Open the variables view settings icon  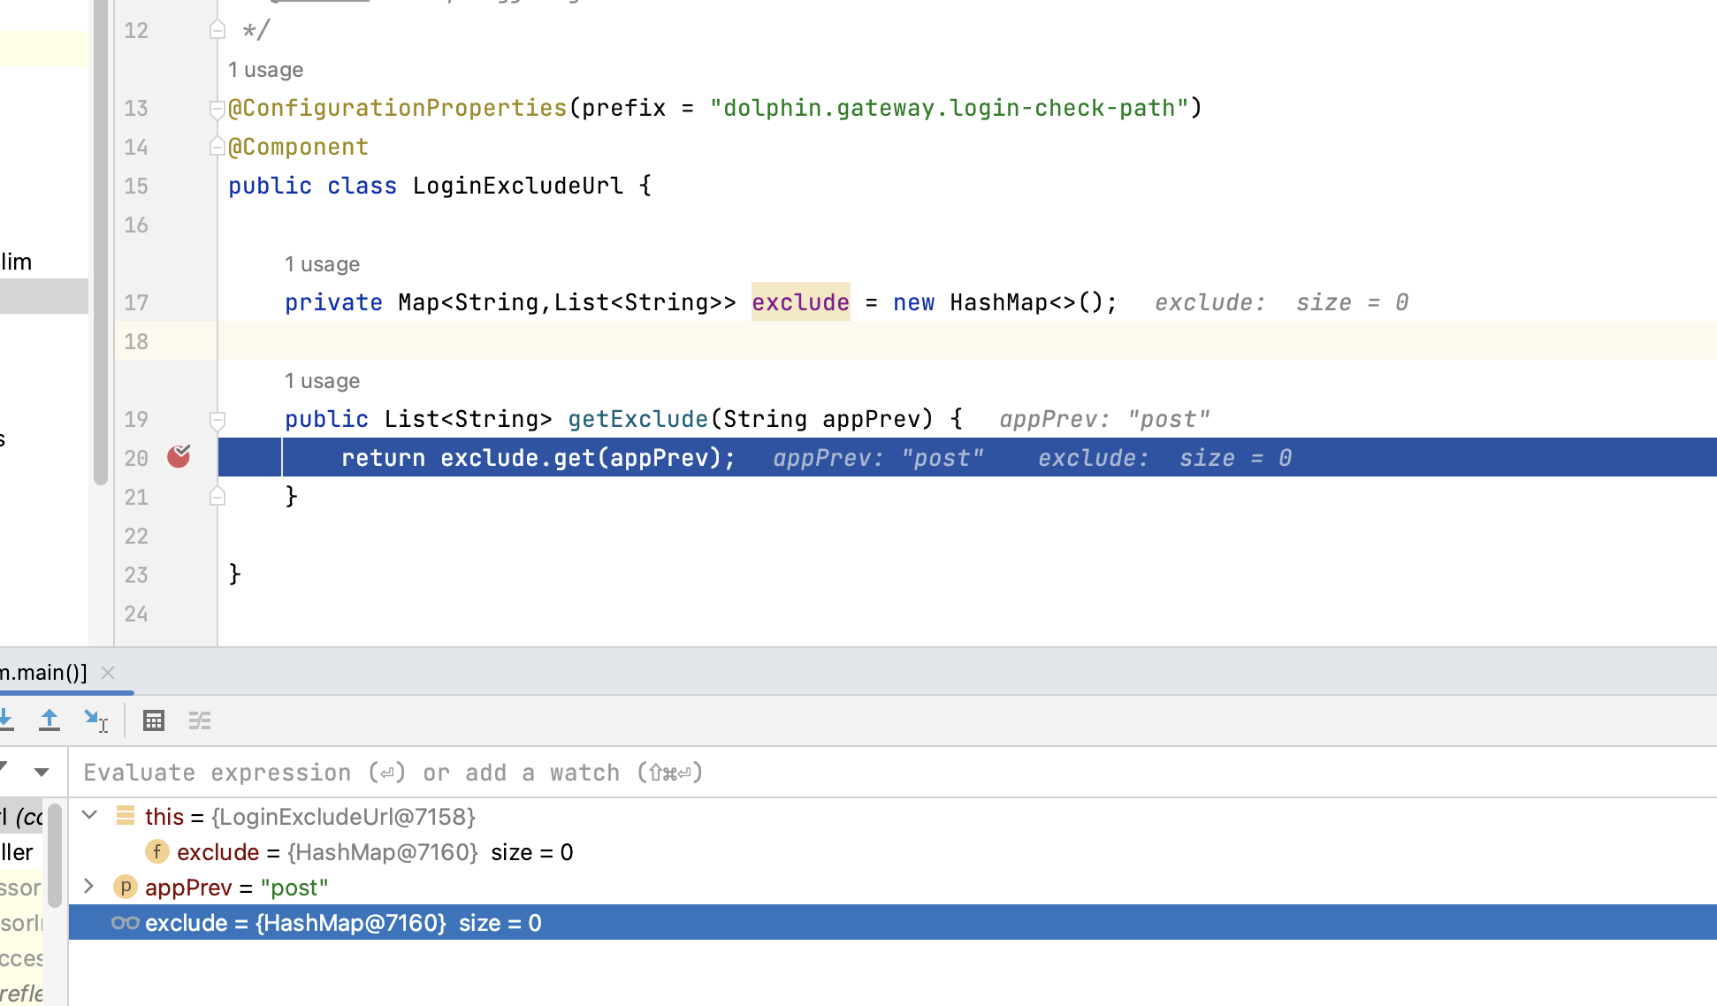(200, 720)
